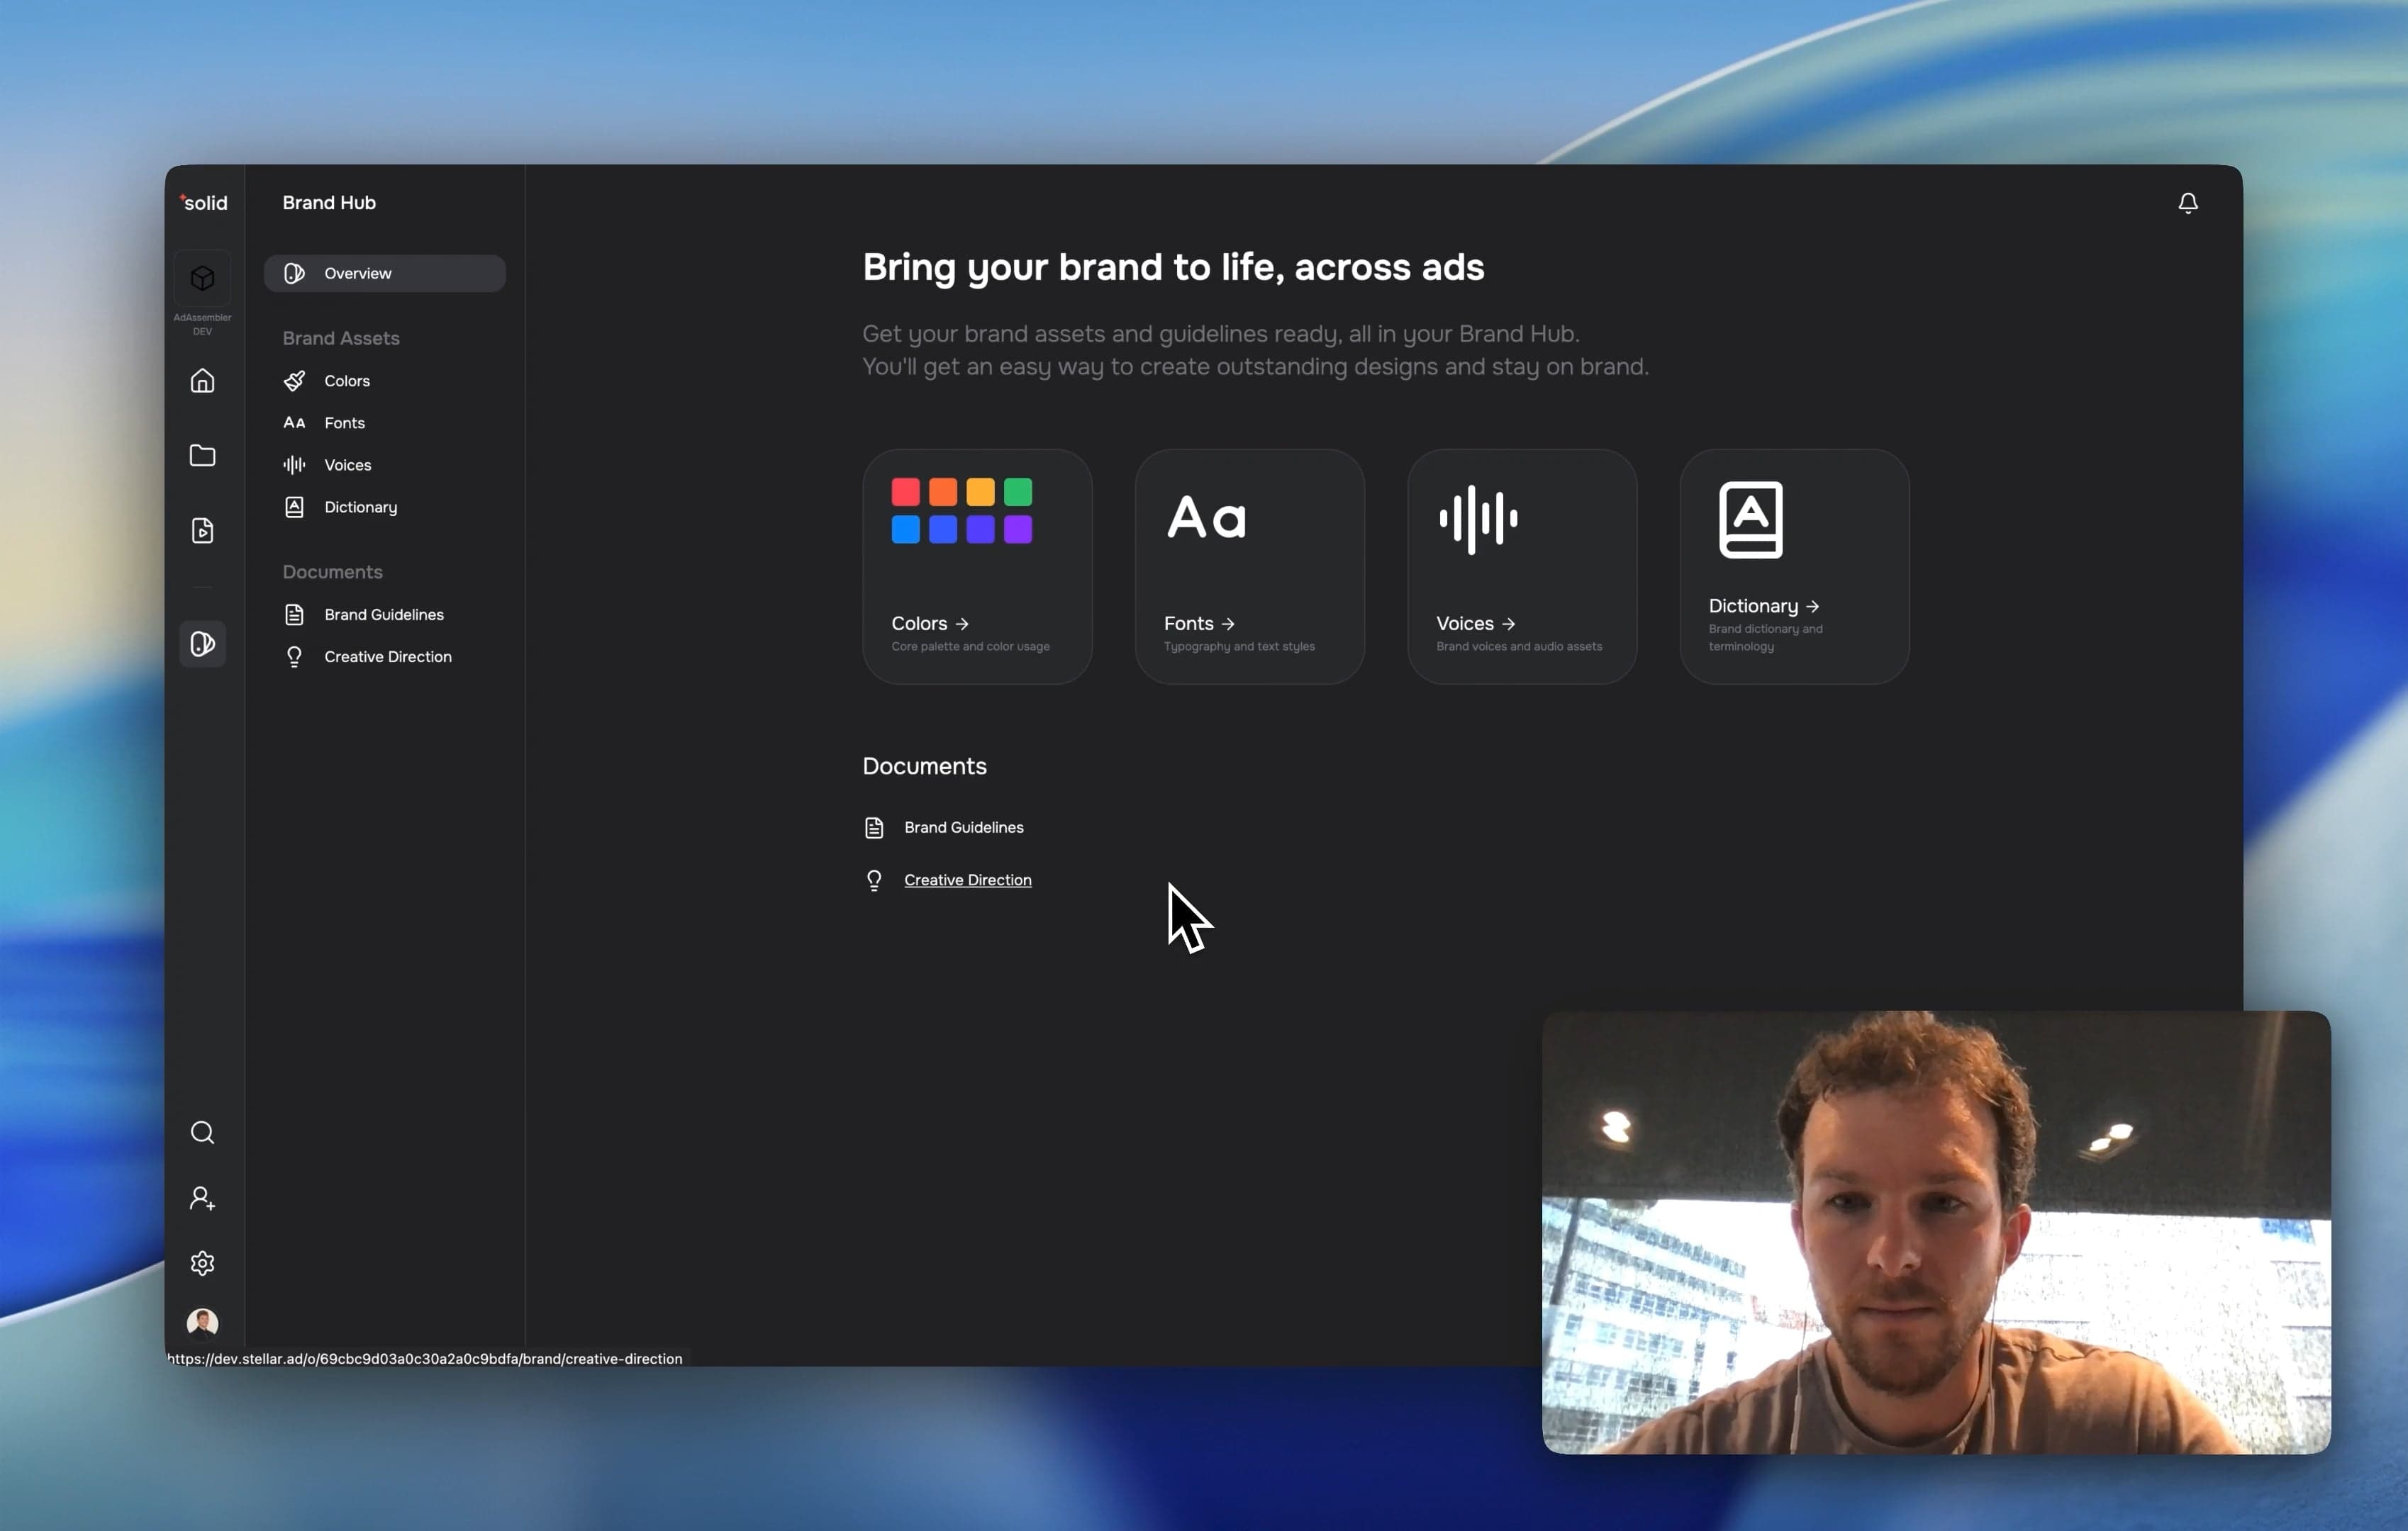
Task: Open Dictionary in the Brand Assets menu
Action: [360, 507]
